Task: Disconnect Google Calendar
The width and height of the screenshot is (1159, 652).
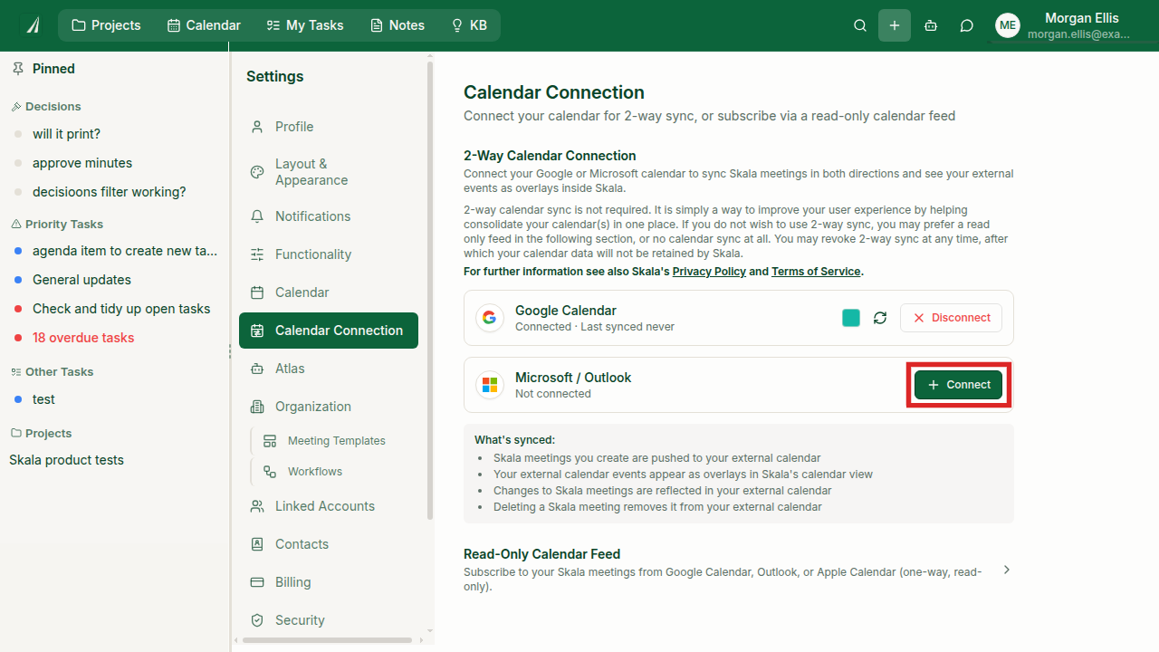Action: pos(952,318)
